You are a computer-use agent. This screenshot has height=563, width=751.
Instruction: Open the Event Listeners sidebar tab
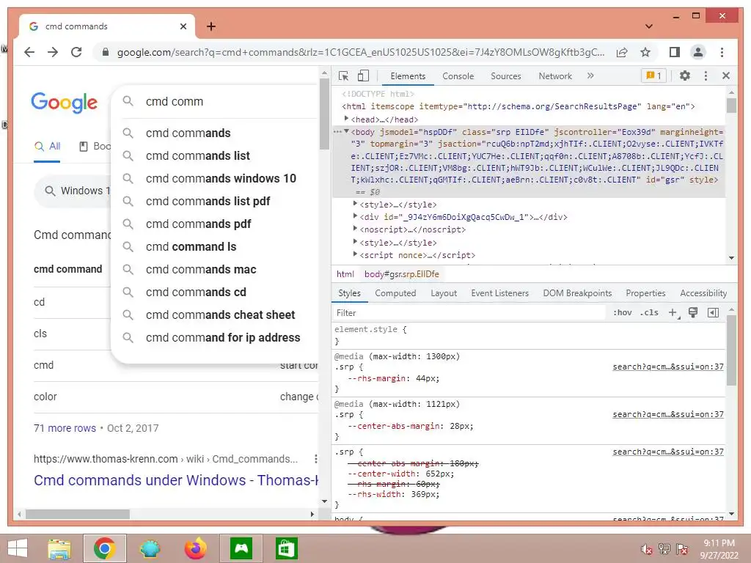coord(499,293)
